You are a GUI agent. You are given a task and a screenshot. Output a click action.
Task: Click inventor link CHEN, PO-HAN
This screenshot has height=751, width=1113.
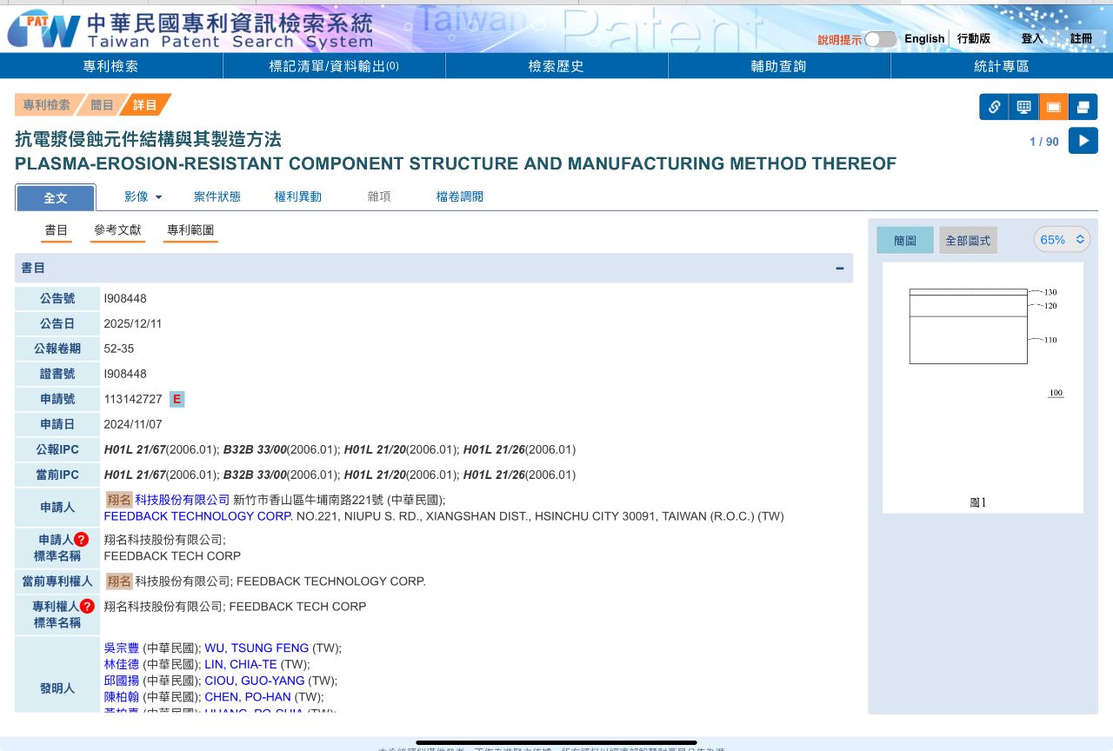point(248,697)
